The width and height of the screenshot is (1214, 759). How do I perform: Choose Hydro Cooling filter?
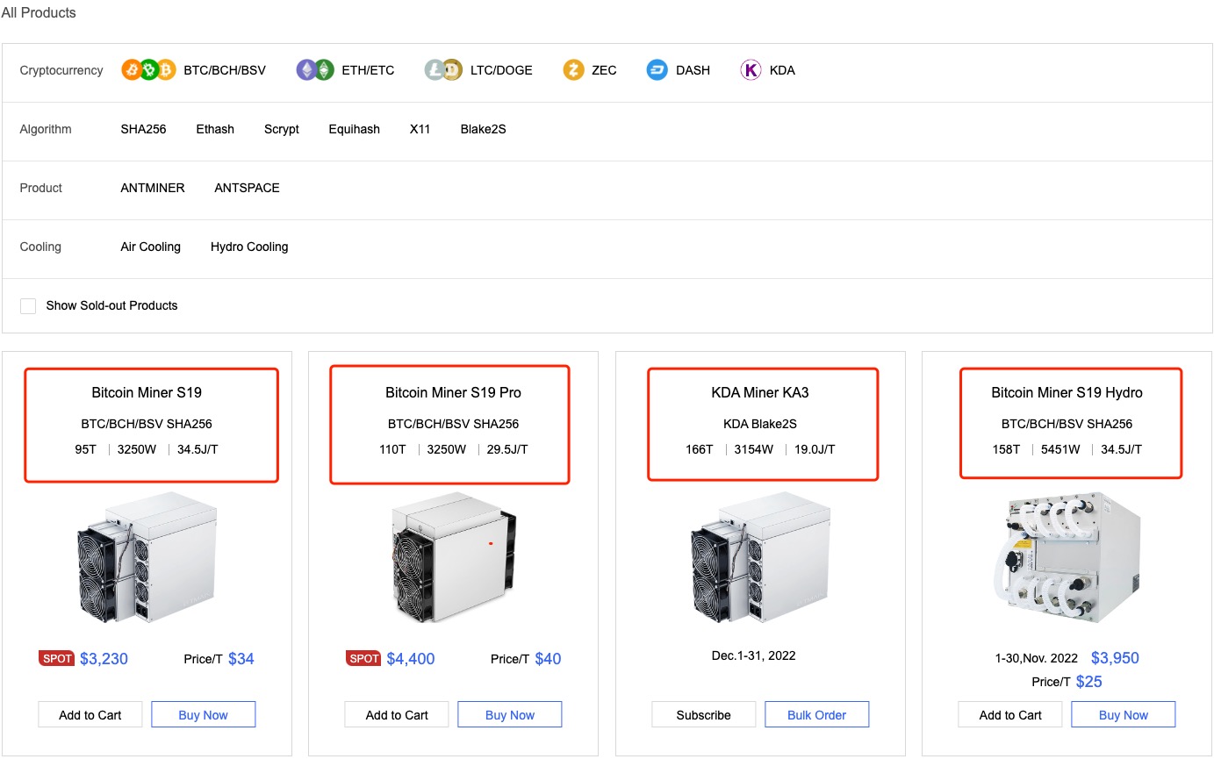[x=249, y=247]
